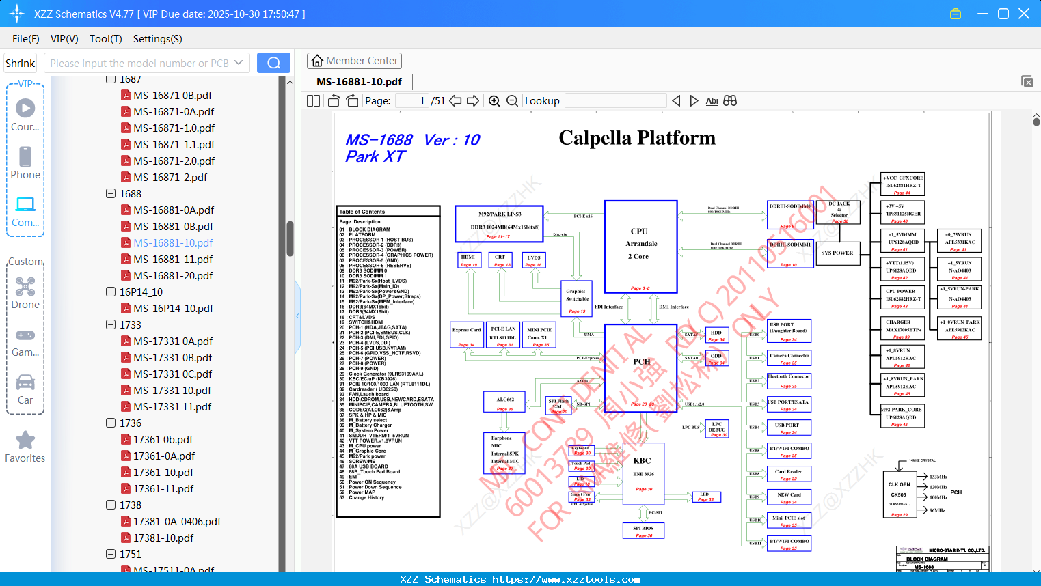This screenshot has height=586, width=1041.
Task: Click the file tree scroll up arrow
Action: click(290, 82)
